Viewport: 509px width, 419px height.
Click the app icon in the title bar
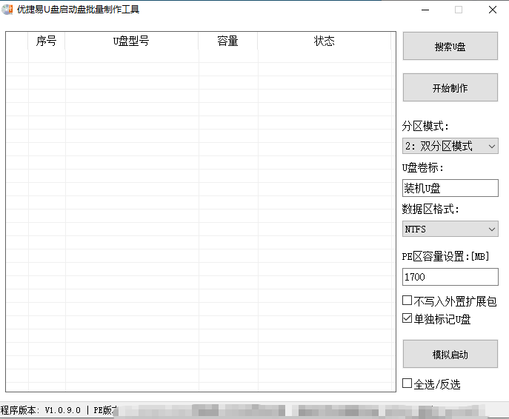pos(7,10)
